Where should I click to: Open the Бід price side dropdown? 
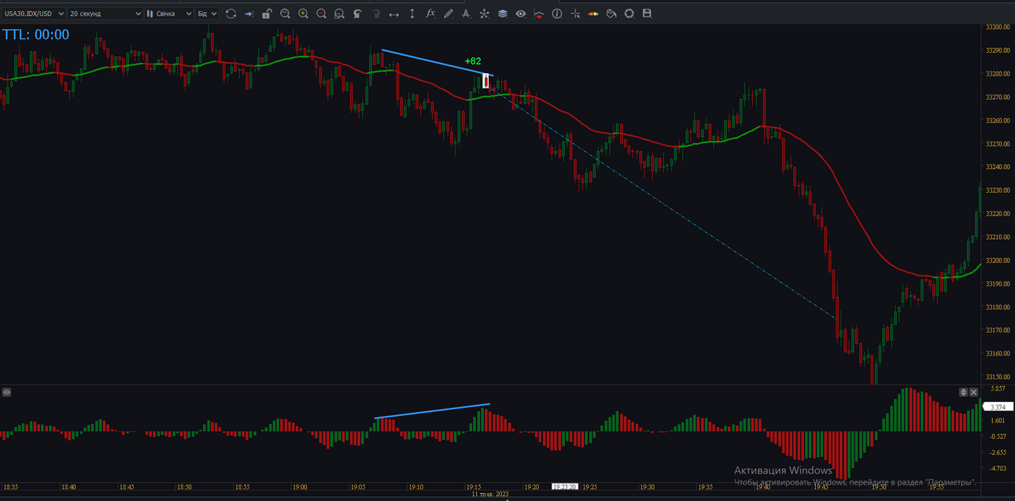(207, 13)
